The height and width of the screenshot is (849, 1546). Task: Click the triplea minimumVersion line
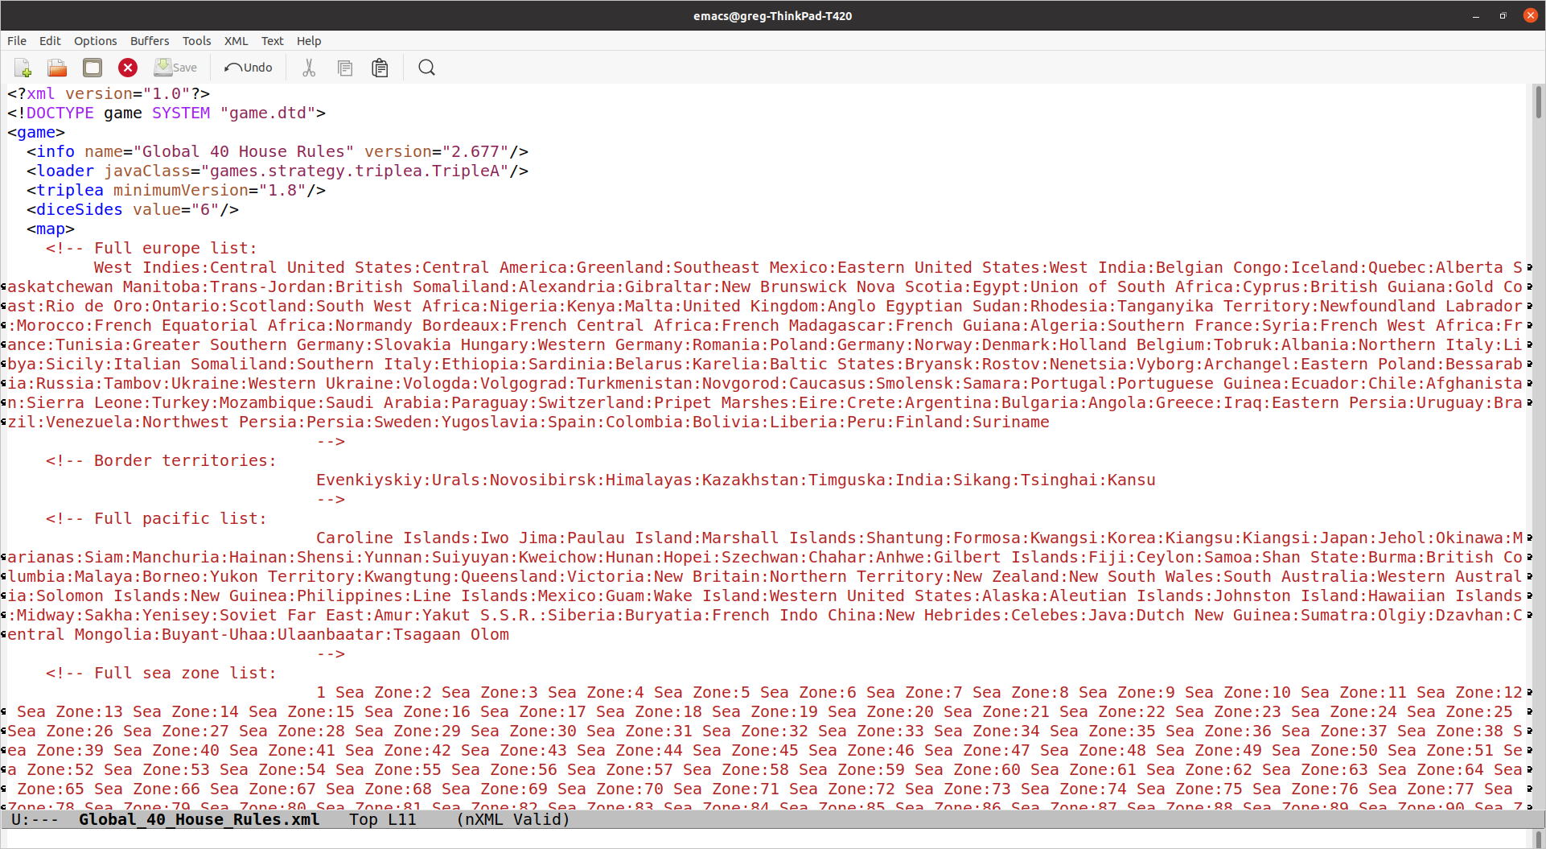(176, 190)
